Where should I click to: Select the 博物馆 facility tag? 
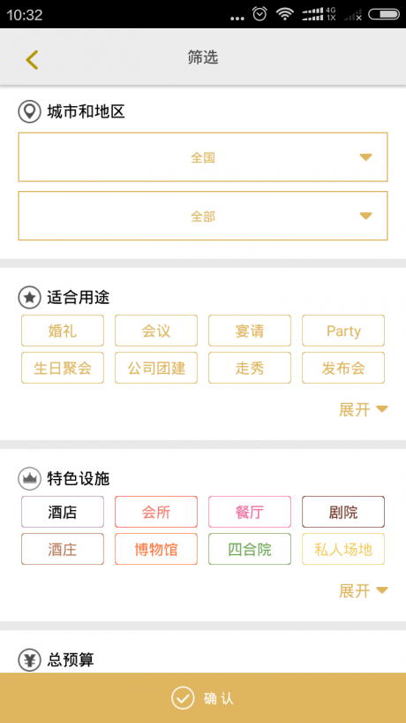click(156, 549)
